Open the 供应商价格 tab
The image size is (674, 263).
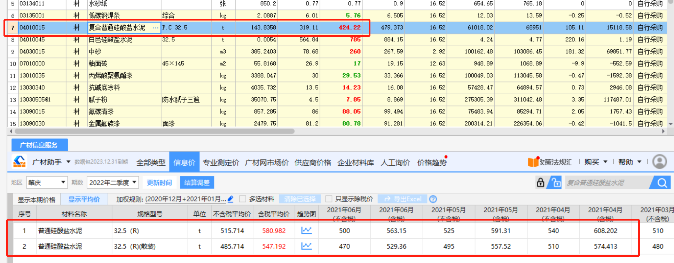click(x=313, y=162)
